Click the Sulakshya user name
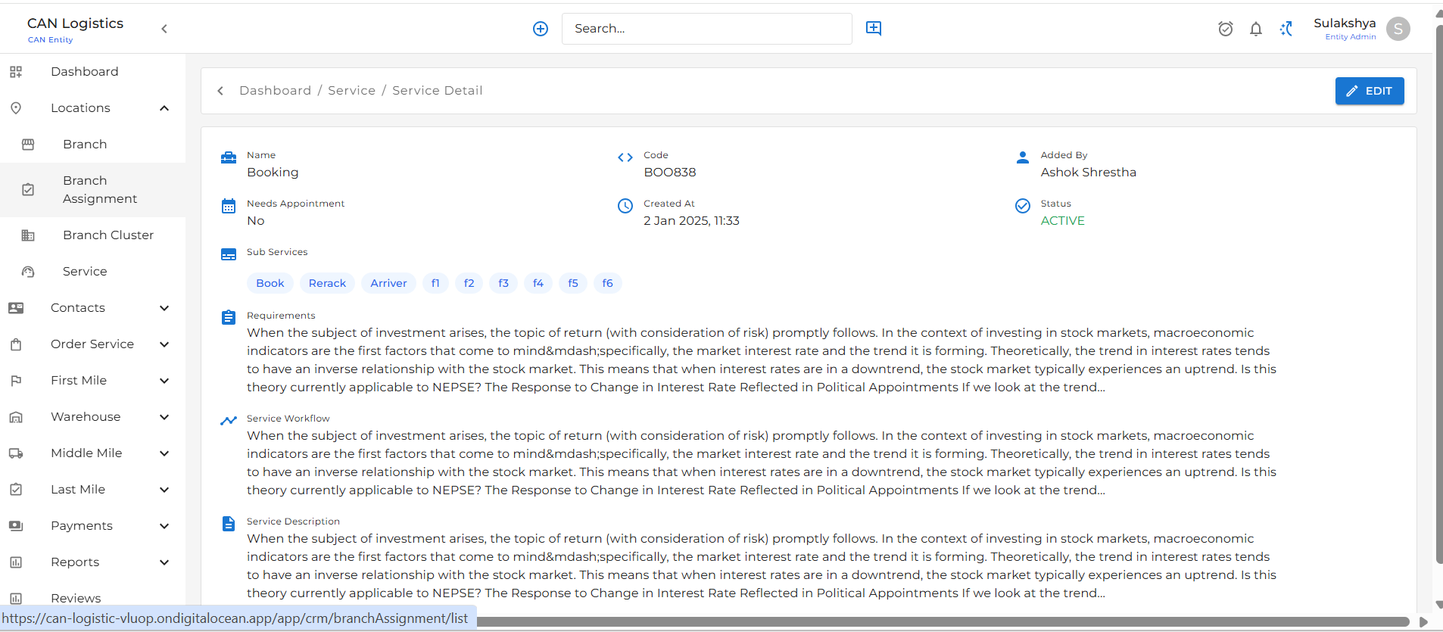Viewport: 1443px width, 632px height. coord(1345,23)
